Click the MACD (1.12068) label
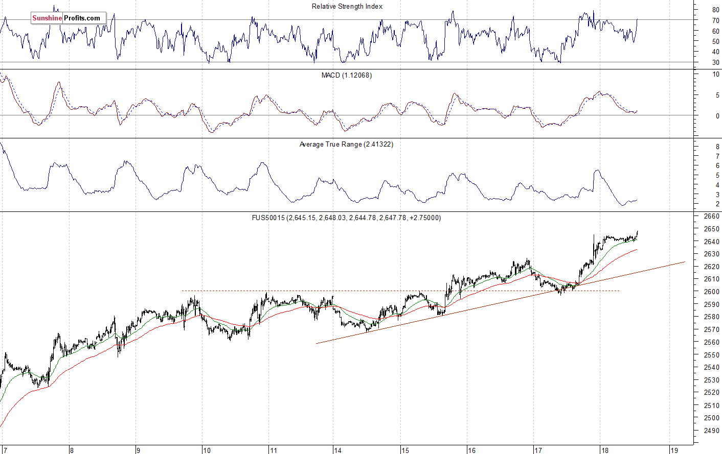The height and width of the screenshot is (454, 722). point(346,75)
